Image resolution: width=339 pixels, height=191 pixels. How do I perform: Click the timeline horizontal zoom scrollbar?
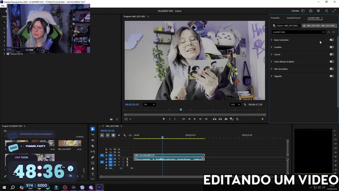pos(186,177)
